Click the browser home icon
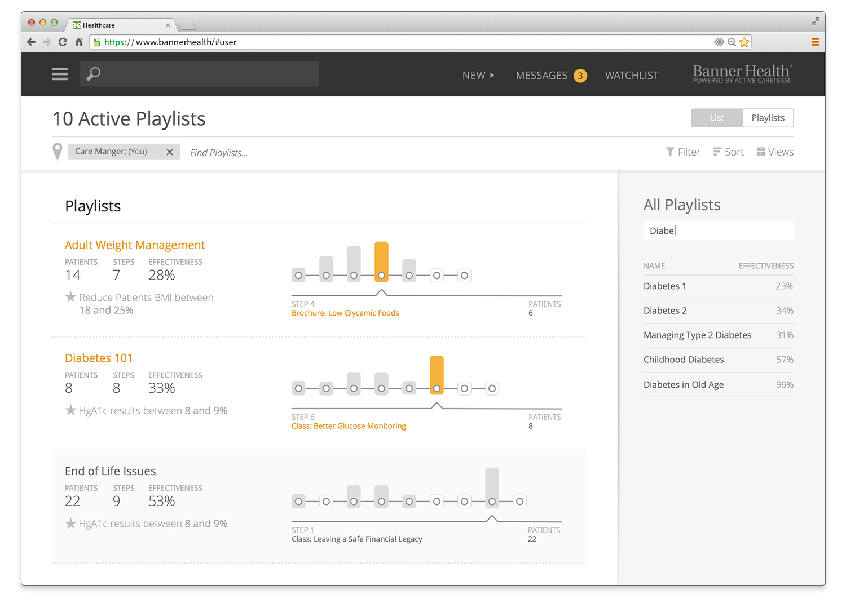The width and height of the screenshot is (846, 603). (79, 42)
